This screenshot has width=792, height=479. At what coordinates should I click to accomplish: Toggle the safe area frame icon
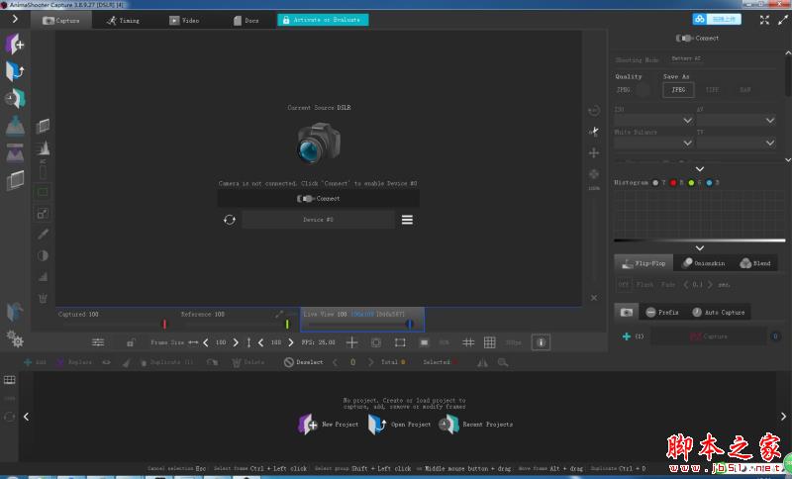(x=400, y=342)
